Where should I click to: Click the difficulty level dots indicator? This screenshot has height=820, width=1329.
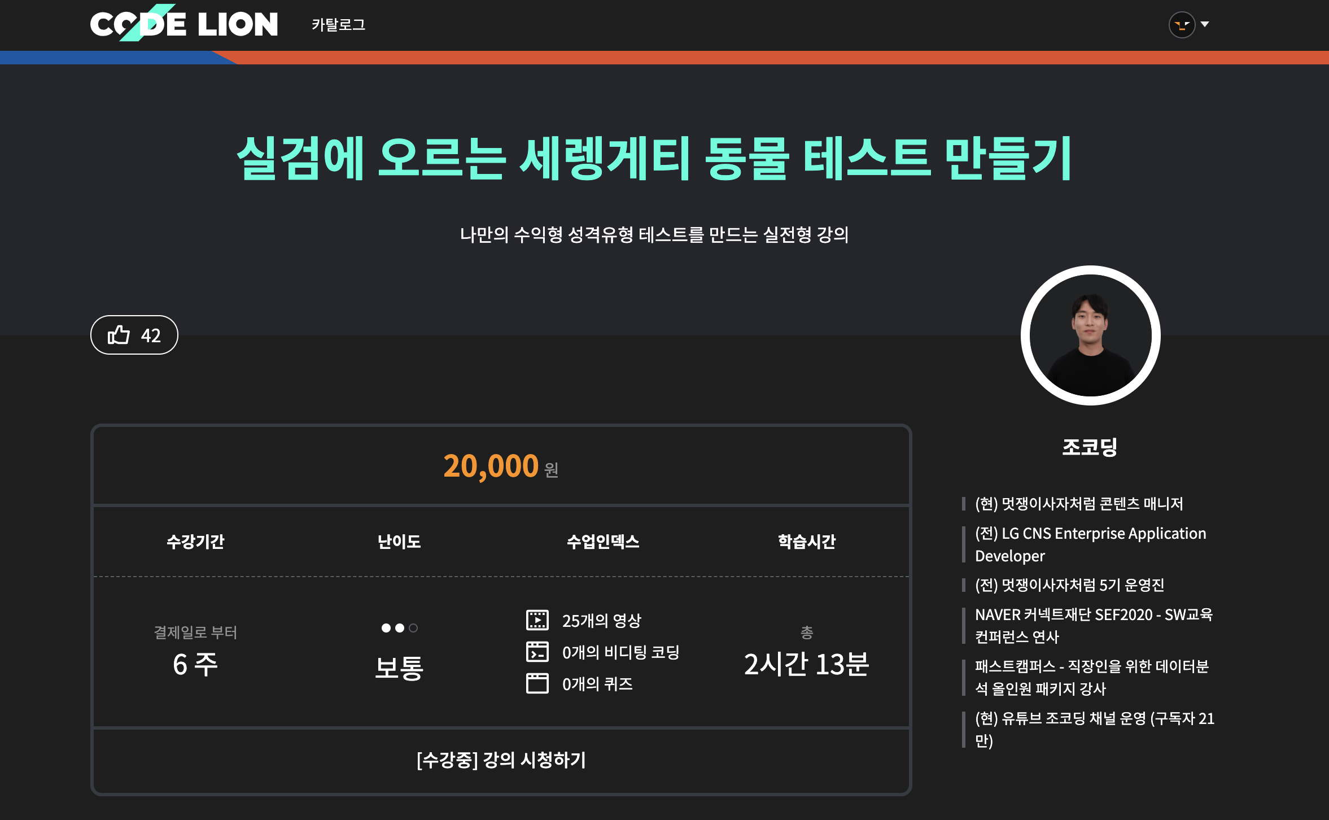tap(399, 628)
